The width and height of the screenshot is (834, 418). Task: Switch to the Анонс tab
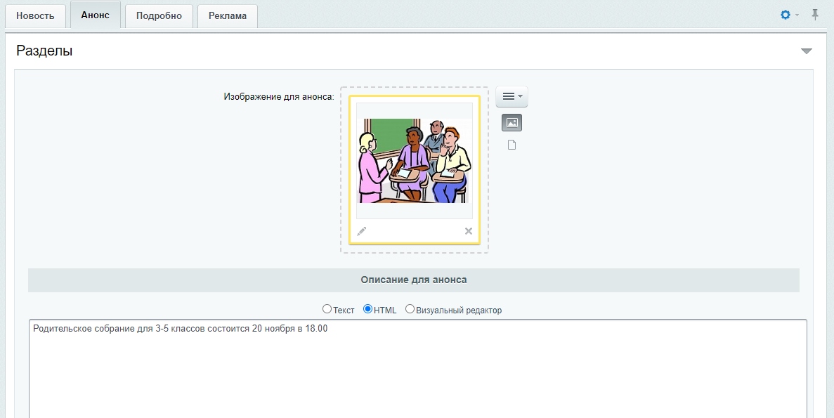(x=96, y=15)
